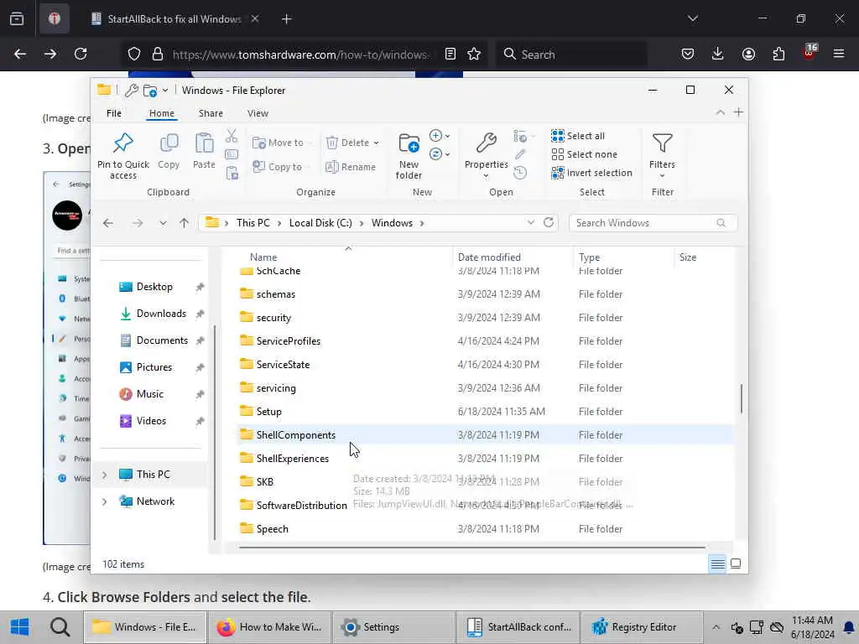This screenshot has height=644, width=859.
Task: Toggle Firefox reader view icon
Action: pos(450,54)
